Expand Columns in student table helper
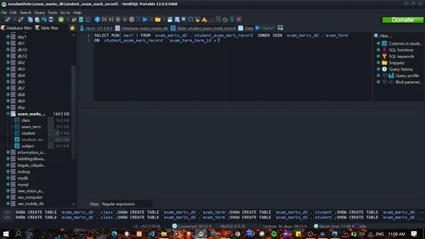This screenshot has height=239, width=425. click(378, 43)
